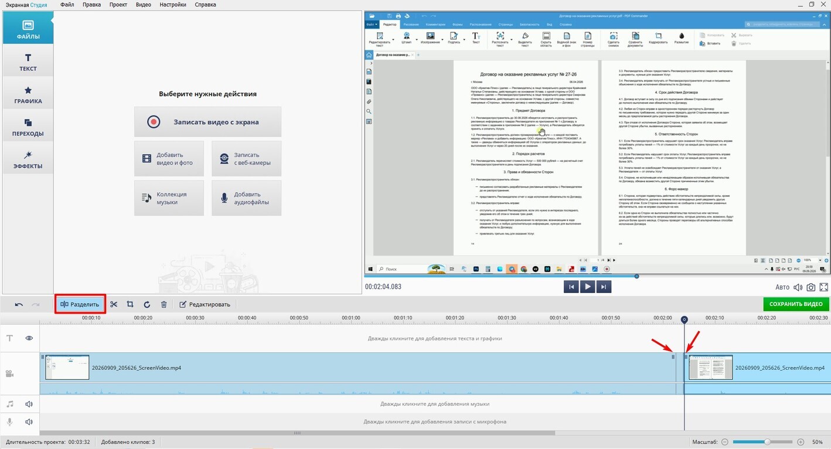Open the Авто preview quality dropdown
The height and width of the screenshot is (449, 831).
click(x=782, y=287)
